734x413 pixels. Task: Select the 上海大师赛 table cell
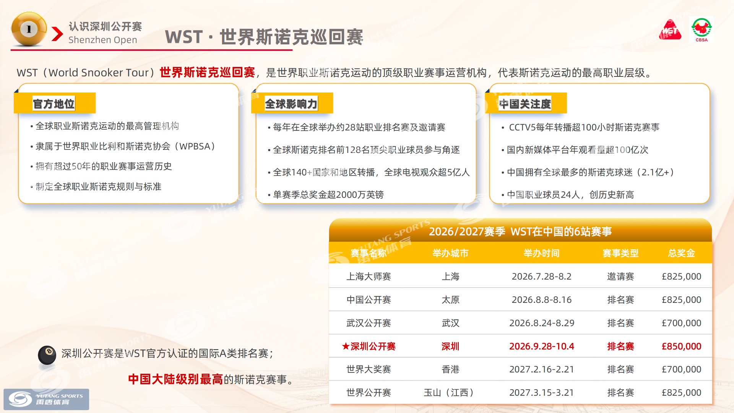[369, 276]
